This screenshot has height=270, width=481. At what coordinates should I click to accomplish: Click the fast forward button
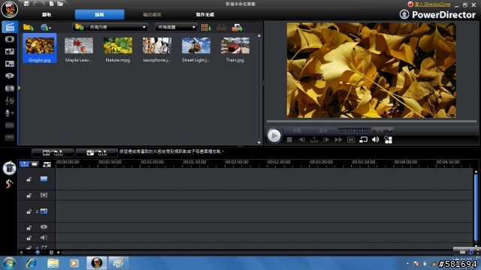pyautogui.click(x=338, y=139)
